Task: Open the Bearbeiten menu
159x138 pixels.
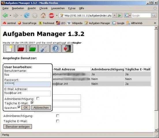Action: (x=18, y=8)
